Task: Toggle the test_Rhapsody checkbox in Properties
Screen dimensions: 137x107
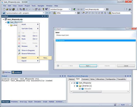Action: pos(74,83)
